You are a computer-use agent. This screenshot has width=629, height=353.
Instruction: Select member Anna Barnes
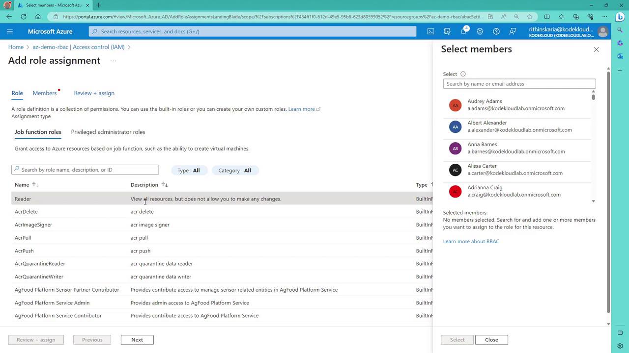click(517, 148)
